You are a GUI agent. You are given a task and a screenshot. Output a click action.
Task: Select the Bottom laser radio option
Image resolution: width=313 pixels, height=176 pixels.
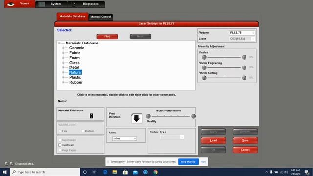tap(83, 131)
